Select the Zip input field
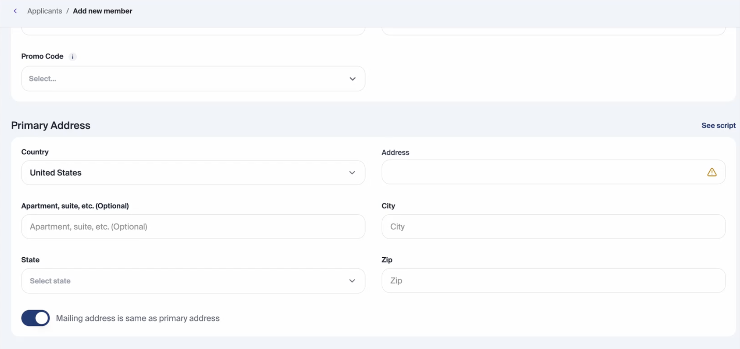Screen dimensions: 740x349 pos(553,280)
